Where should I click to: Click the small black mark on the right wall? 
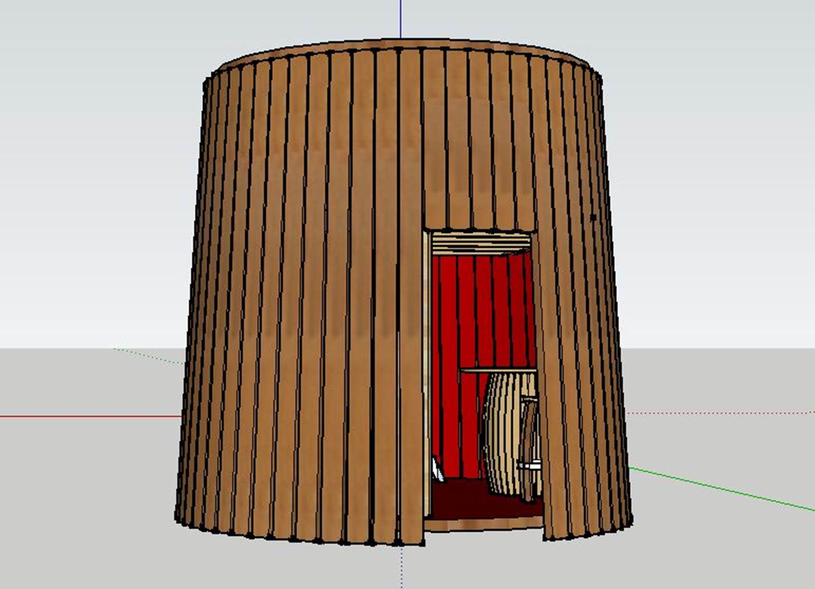(593, 218)
